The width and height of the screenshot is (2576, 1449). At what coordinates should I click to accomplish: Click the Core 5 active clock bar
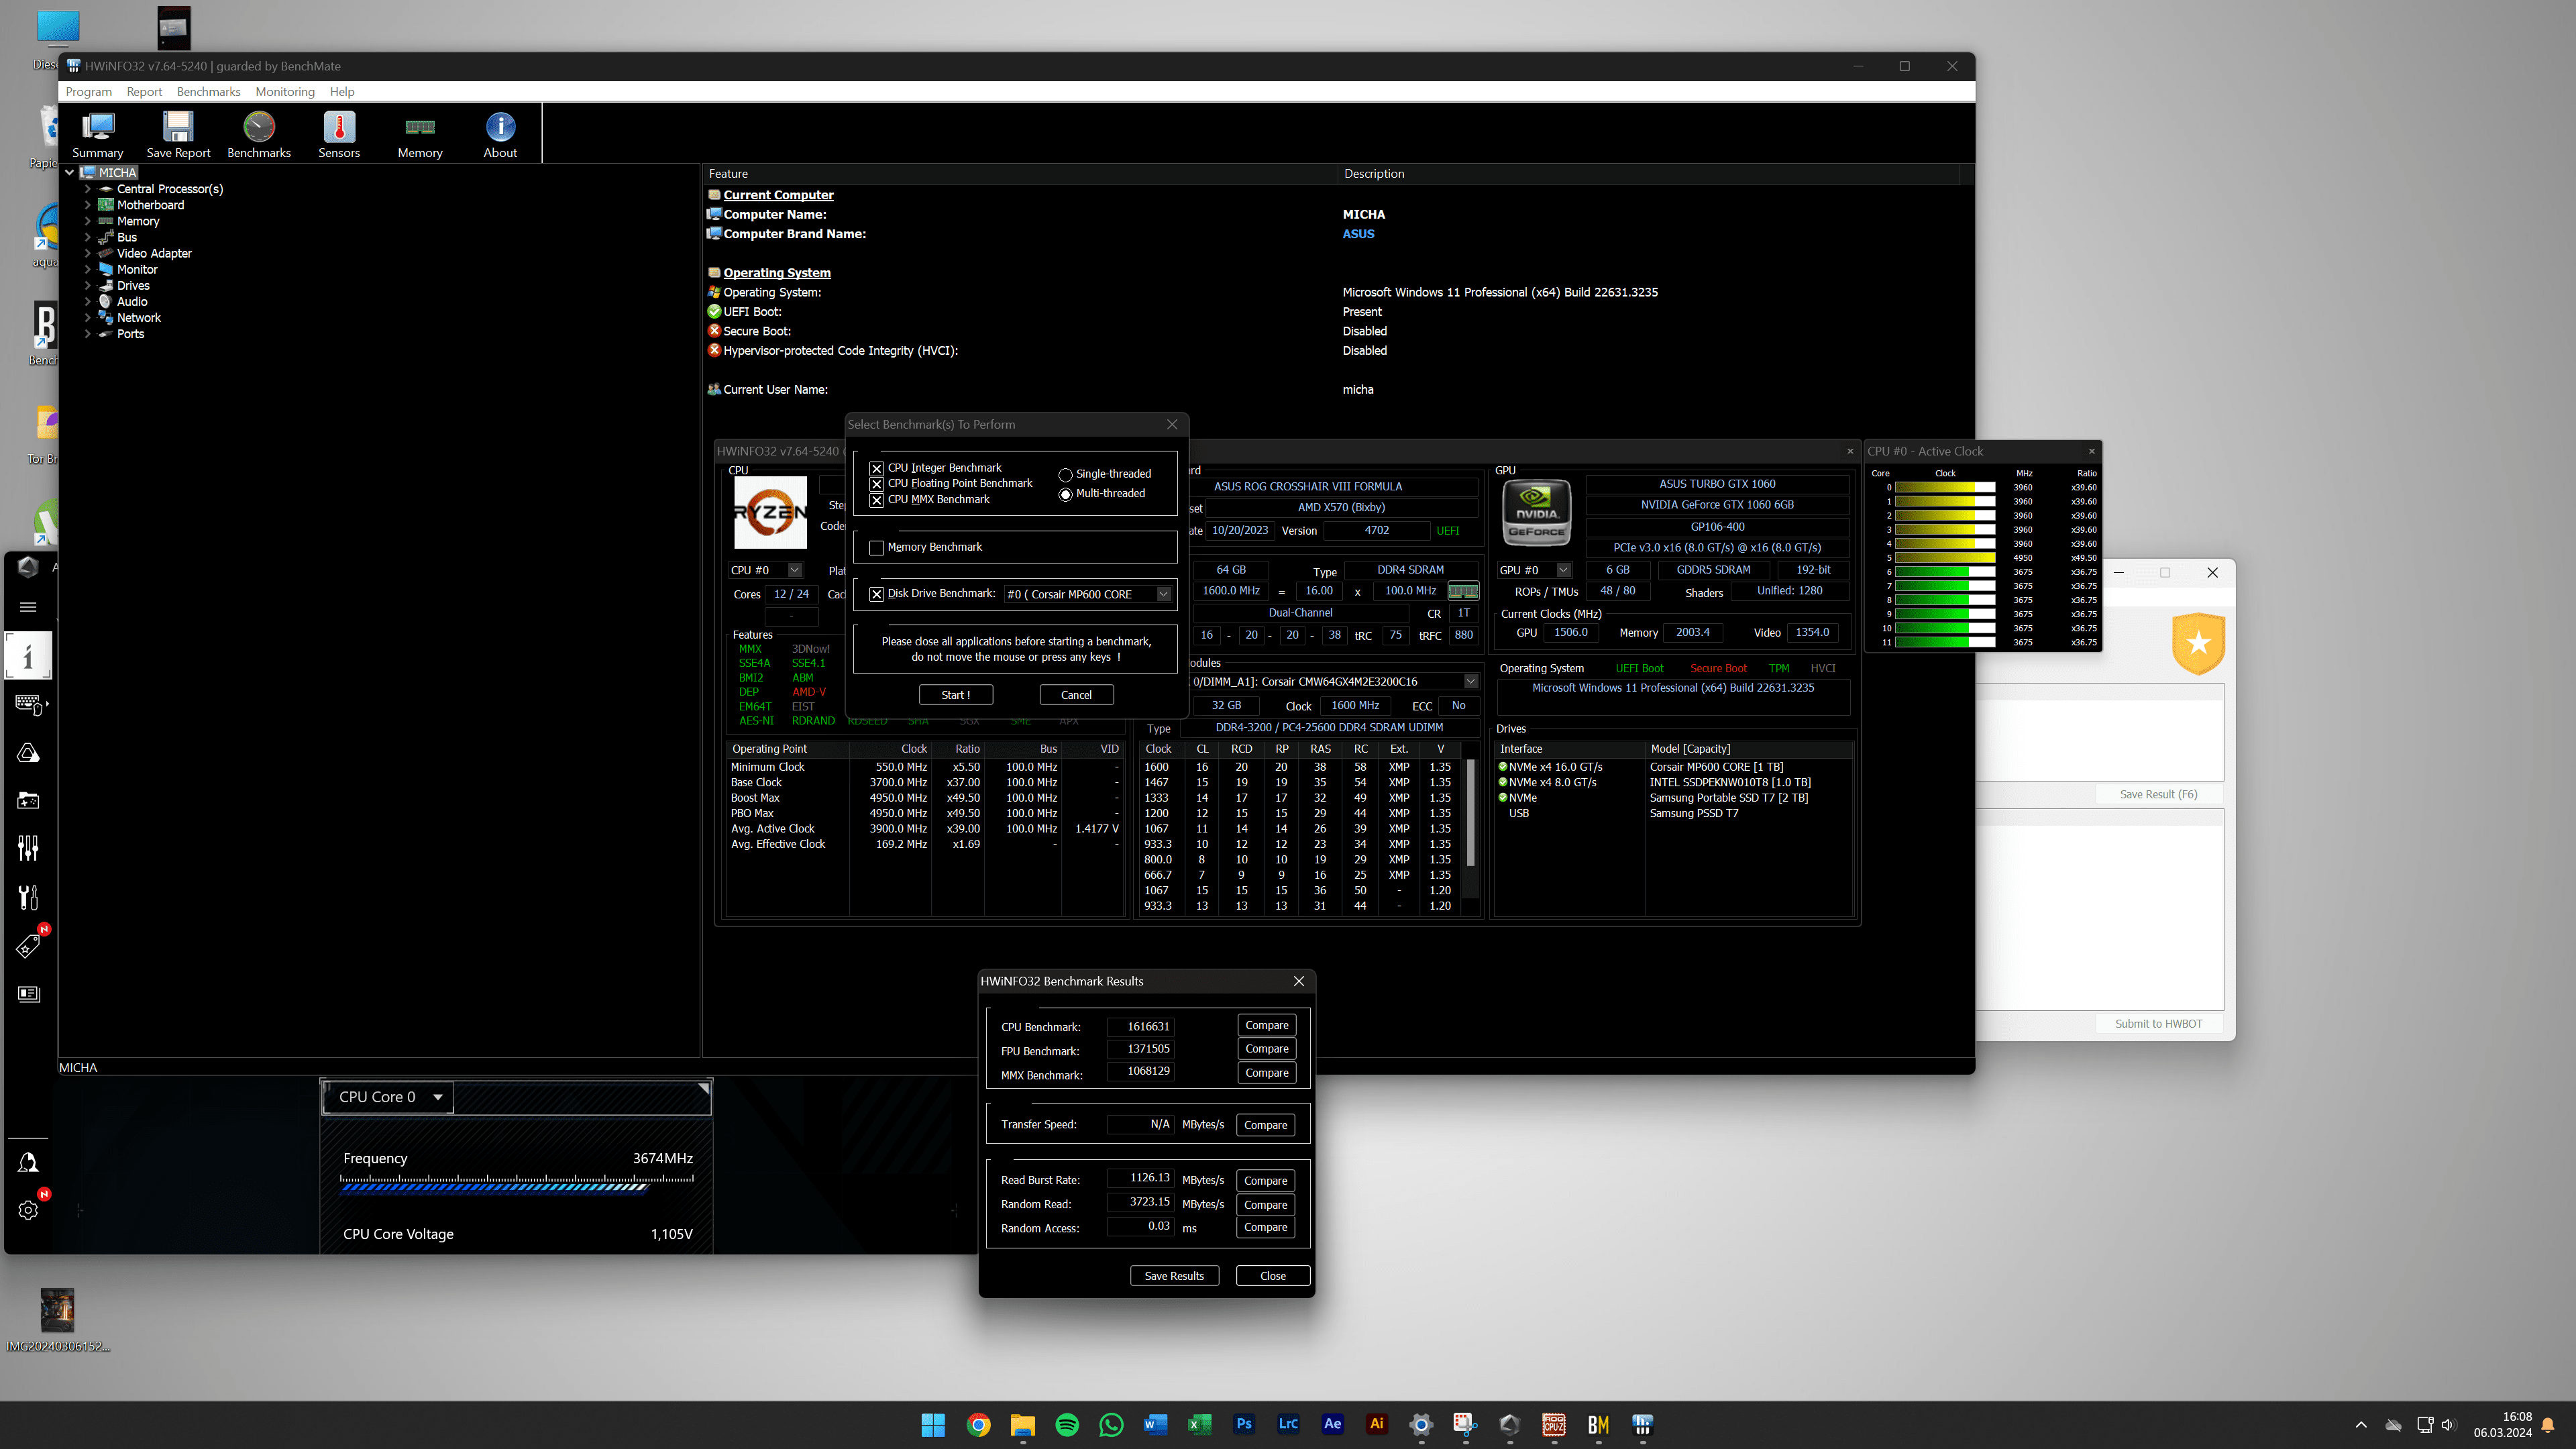pyautogui.click(x=1945, y=558)
